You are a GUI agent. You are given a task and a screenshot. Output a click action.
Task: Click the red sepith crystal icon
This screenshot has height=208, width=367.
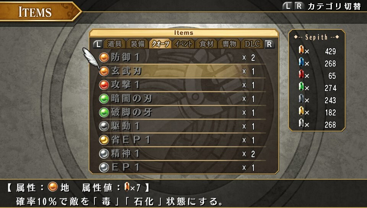coord(301,74)
